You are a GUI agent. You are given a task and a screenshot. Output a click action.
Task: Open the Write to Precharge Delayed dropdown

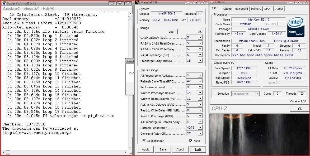pos(200,93)
